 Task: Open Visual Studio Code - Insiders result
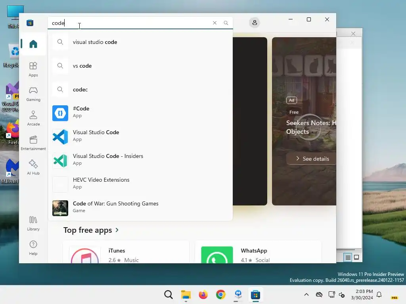click(x=140, y=160)
